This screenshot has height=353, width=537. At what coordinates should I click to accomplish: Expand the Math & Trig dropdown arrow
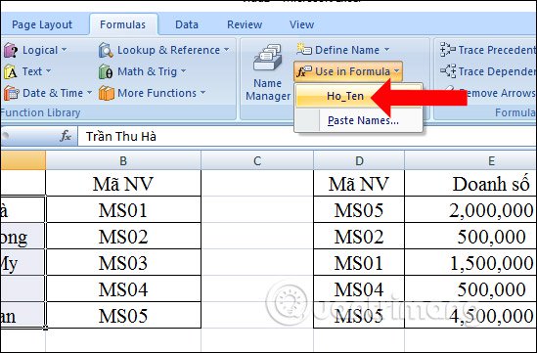point(183,71)
